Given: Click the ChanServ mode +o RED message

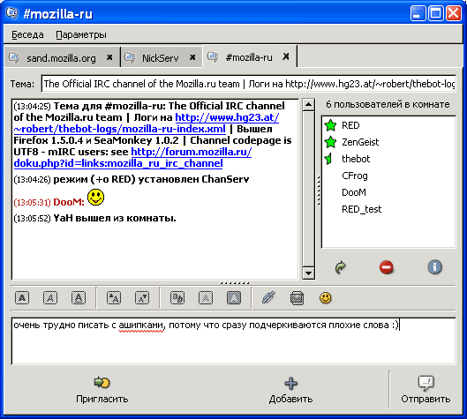Looking at the screenshot, I should [x=132, y=179].
